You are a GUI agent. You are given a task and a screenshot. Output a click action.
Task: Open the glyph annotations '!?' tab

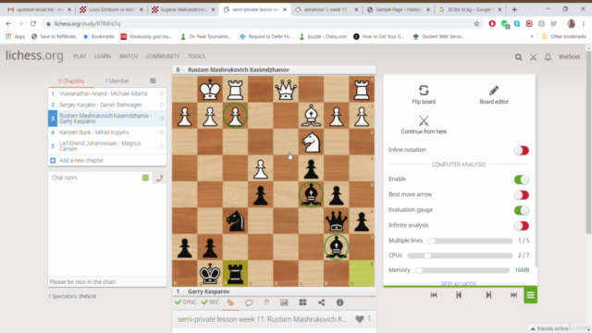coord(266,302)
